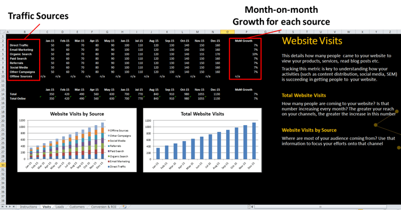Select the Website Visits by Source chart

point(77,140)
